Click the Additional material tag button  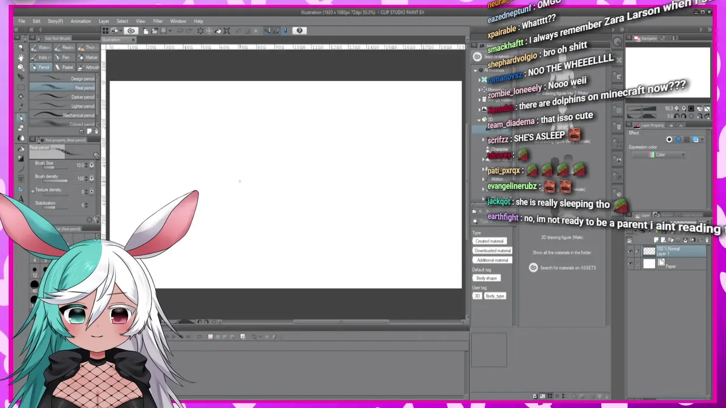tap(492, 260)
